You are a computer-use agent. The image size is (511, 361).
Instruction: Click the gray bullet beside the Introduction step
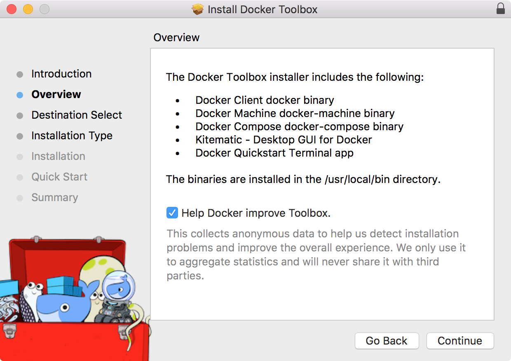[x=20, y=75]
